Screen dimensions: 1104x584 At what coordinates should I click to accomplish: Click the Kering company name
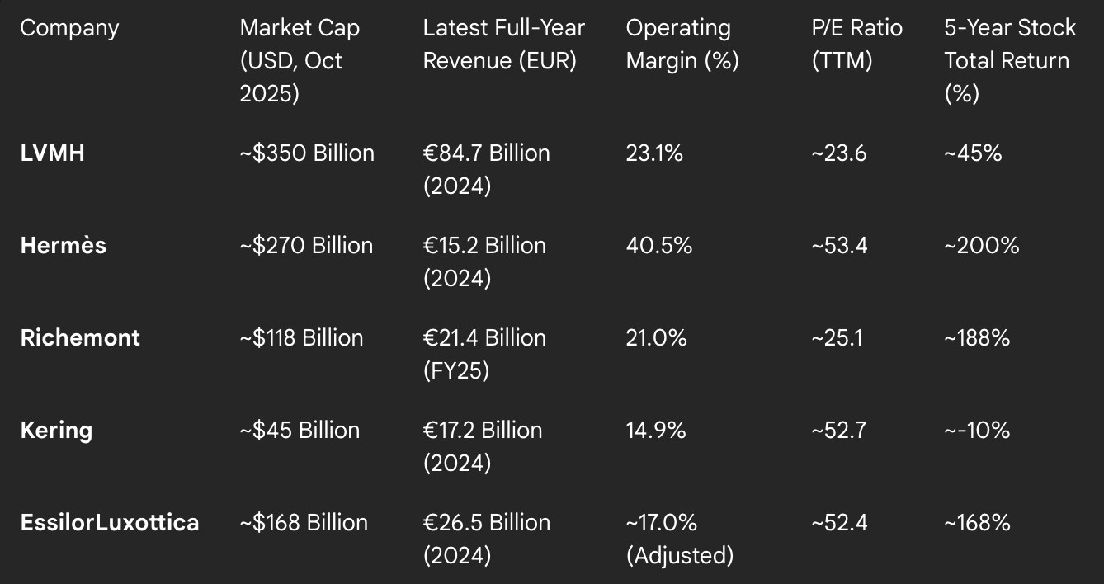(56, 431)
